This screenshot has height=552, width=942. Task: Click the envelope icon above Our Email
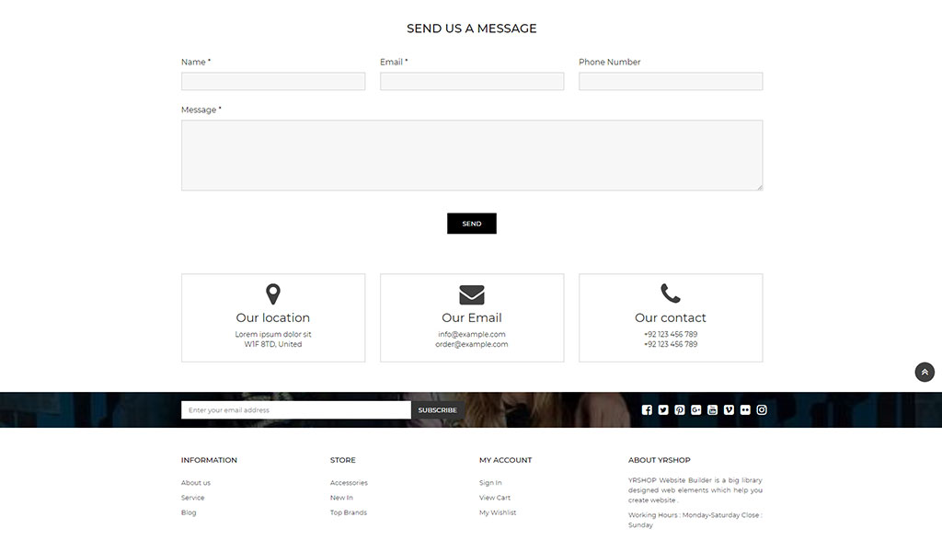point(472,294)
